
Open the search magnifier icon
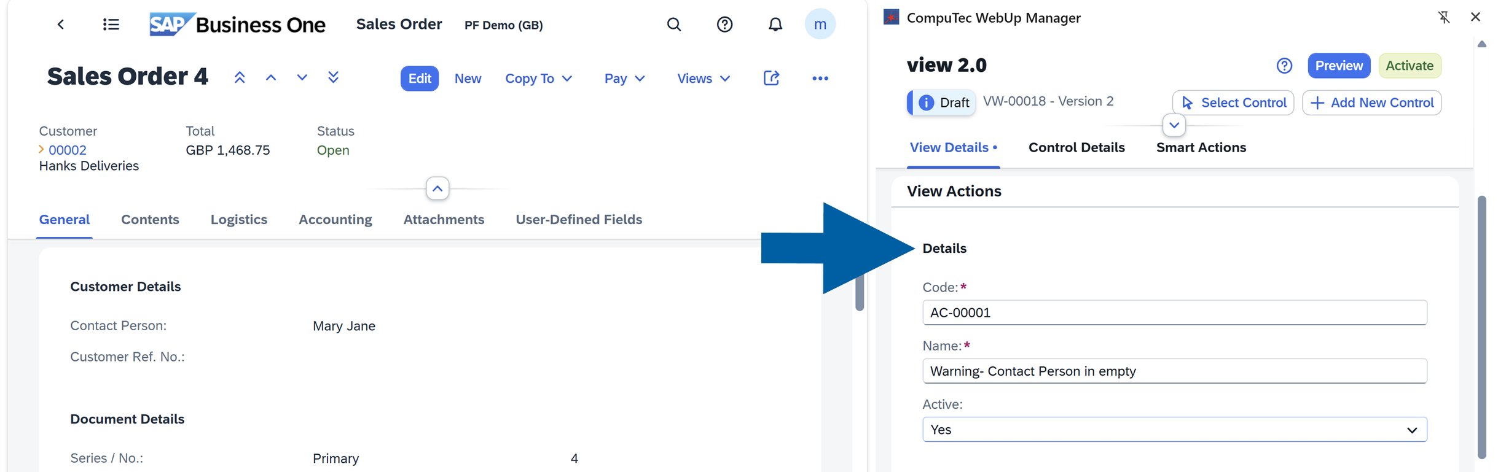point(674,25)
